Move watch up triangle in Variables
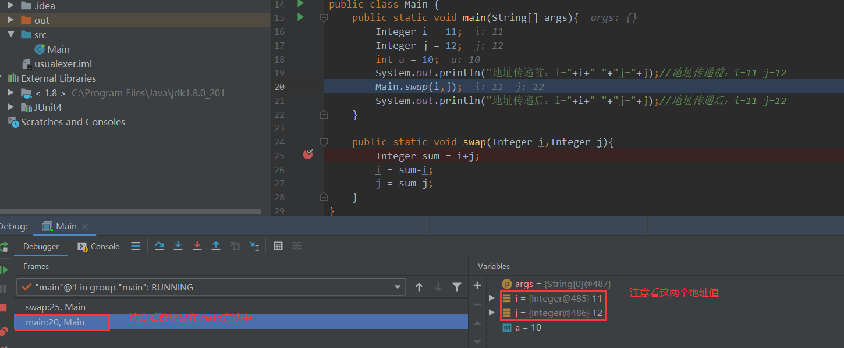This screenshot has width=844, height=348. click(477, 323)
